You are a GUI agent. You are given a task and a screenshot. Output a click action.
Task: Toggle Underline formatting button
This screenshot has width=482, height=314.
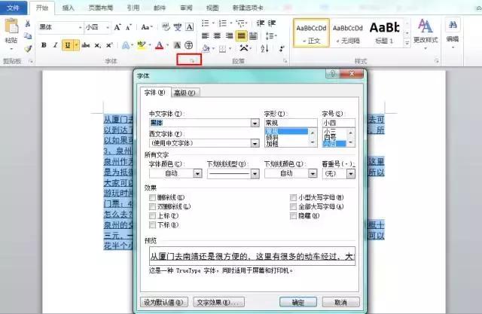pos(67,45)
